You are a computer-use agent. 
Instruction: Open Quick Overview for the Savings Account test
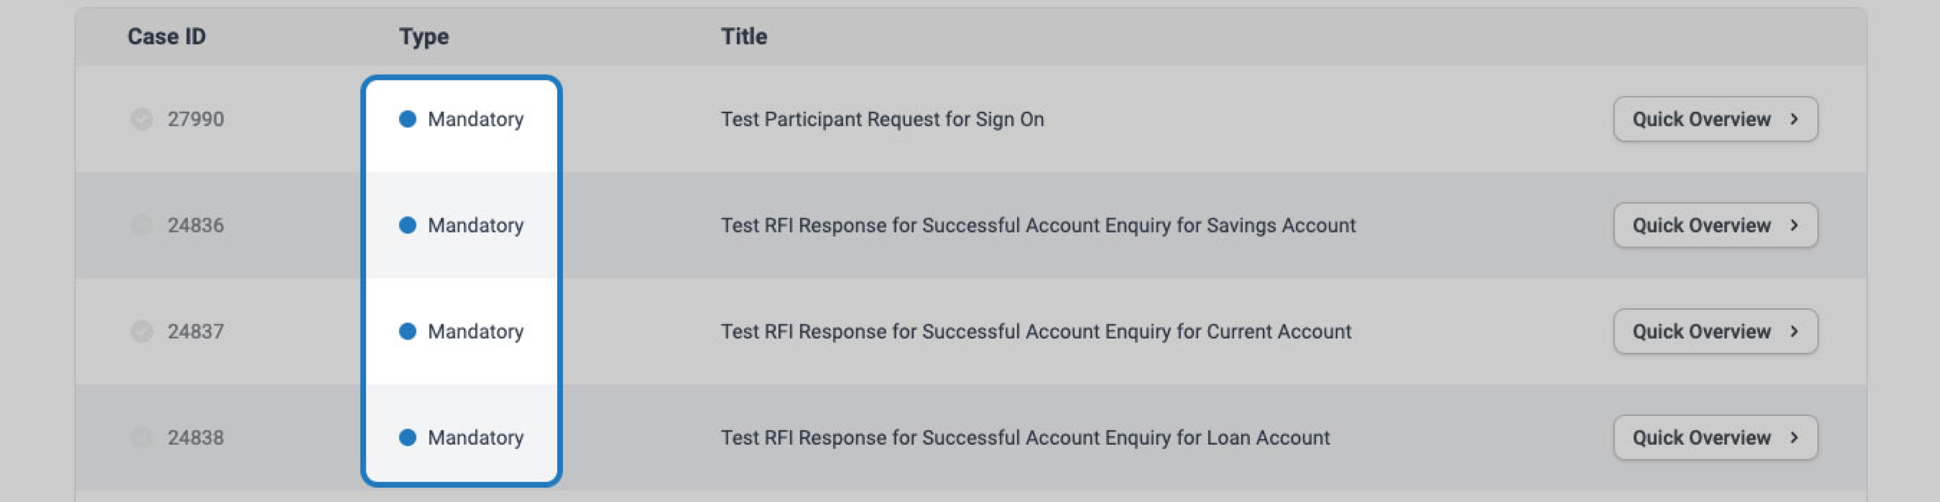pyautogui.click(x=1715, y=225)
